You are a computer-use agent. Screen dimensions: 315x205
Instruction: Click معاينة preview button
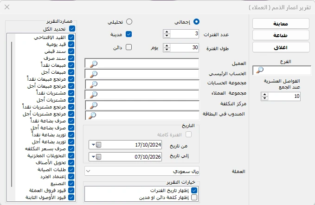click(281, 24)
